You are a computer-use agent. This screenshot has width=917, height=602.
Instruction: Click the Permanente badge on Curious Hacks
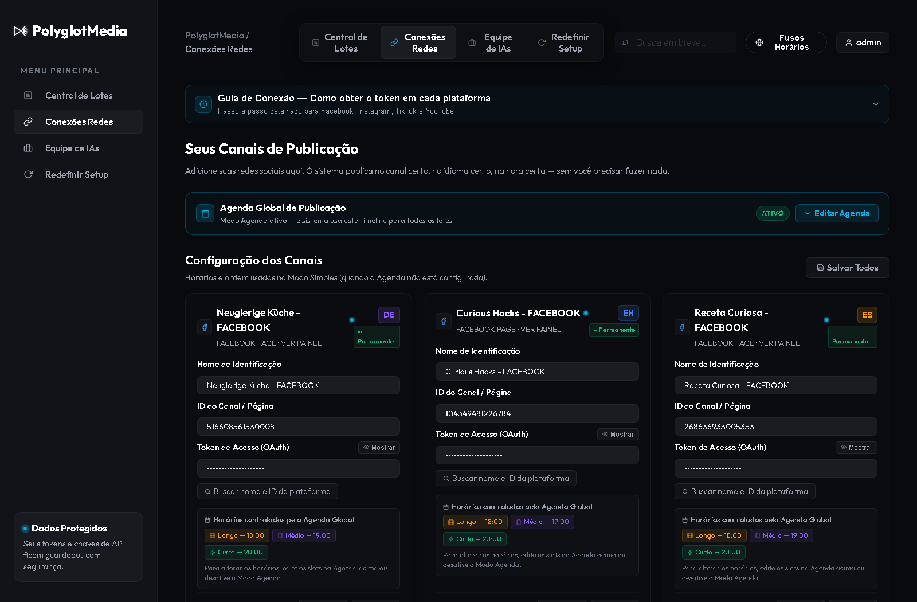614,330
